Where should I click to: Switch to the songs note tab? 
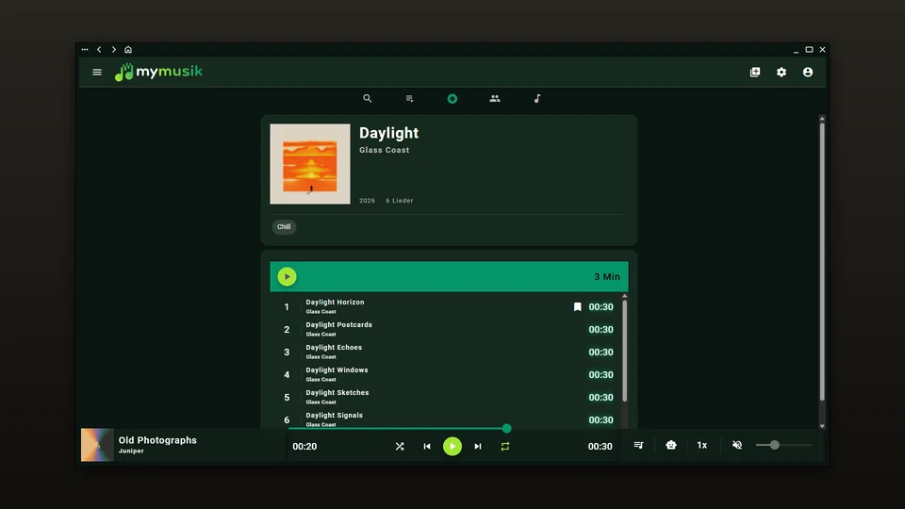(x=537, y=99)
